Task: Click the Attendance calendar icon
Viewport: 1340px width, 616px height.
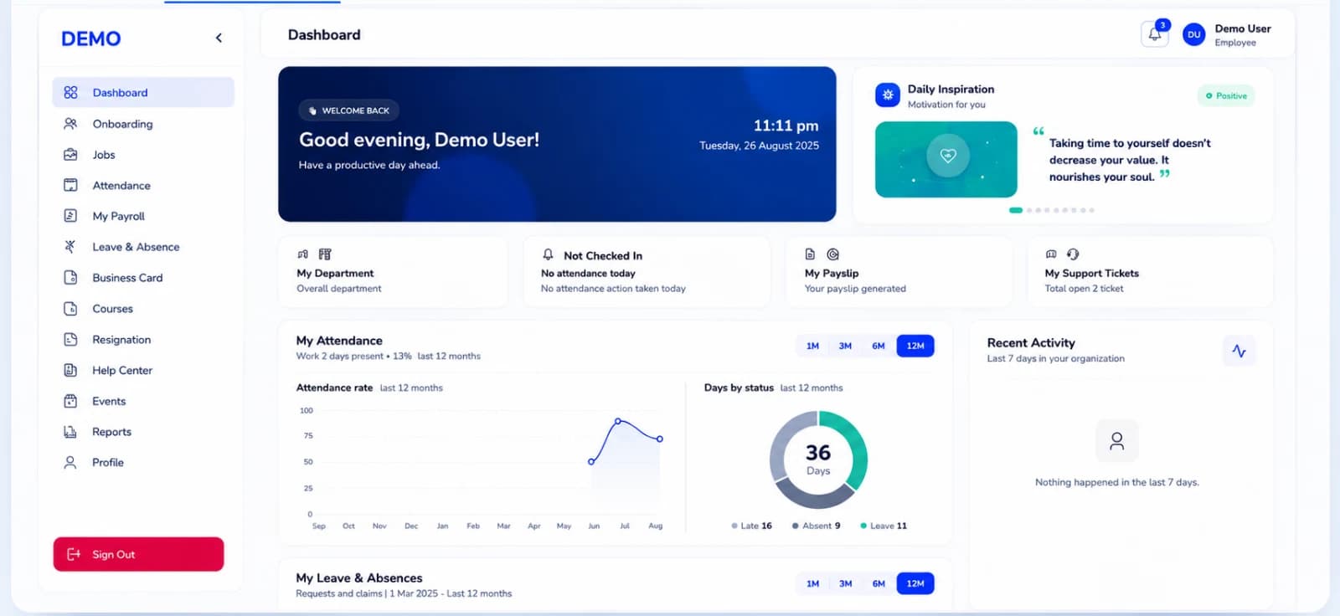Action: [x=70, y=185]
